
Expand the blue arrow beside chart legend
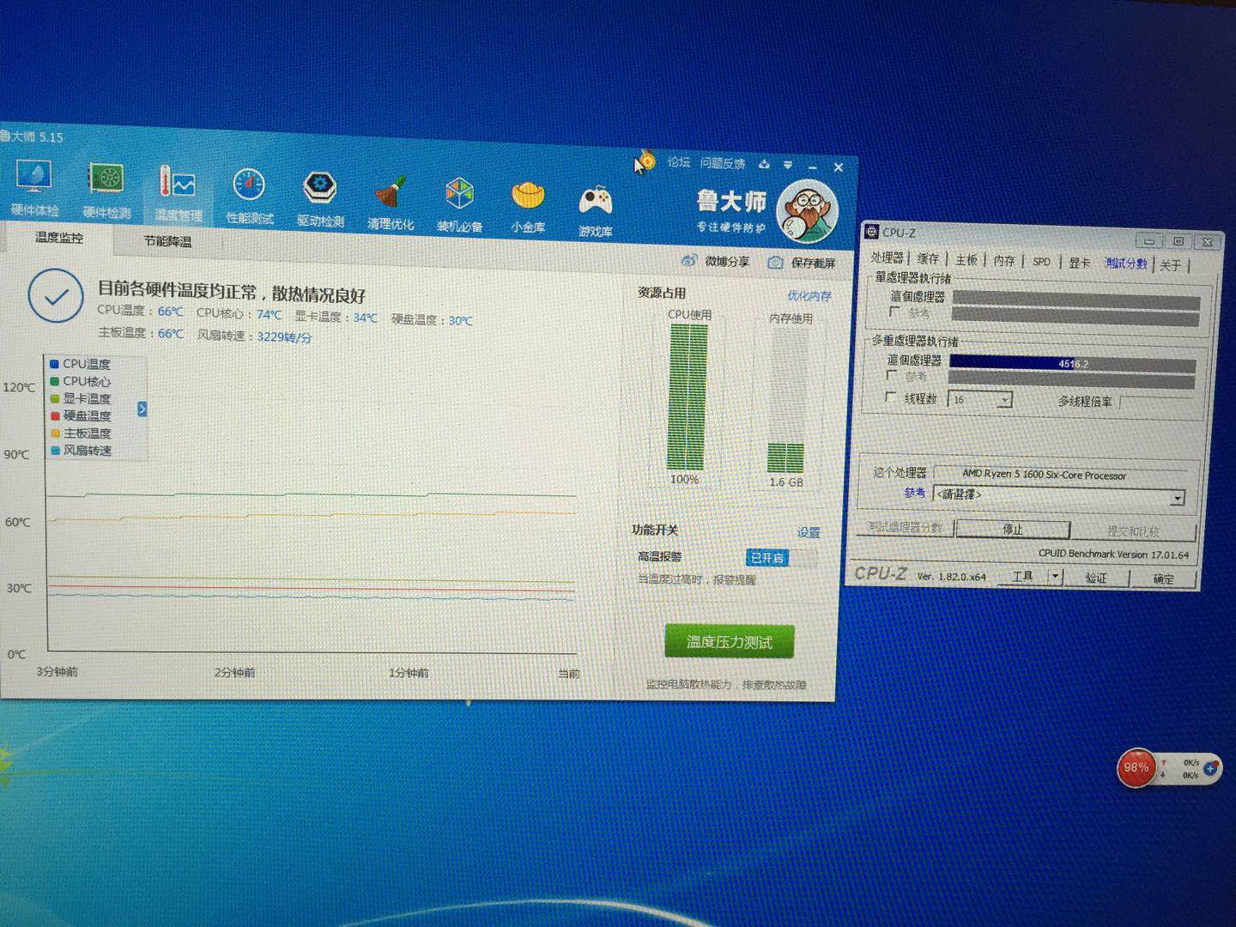142,409
